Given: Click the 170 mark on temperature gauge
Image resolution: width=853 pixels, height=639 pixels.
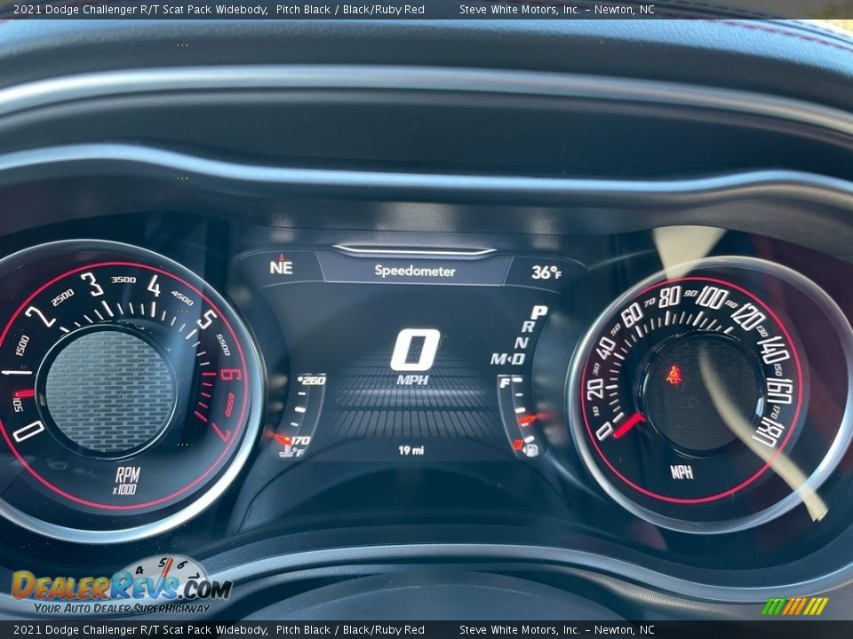Looking at the screenshot, I should pos(299,440).
